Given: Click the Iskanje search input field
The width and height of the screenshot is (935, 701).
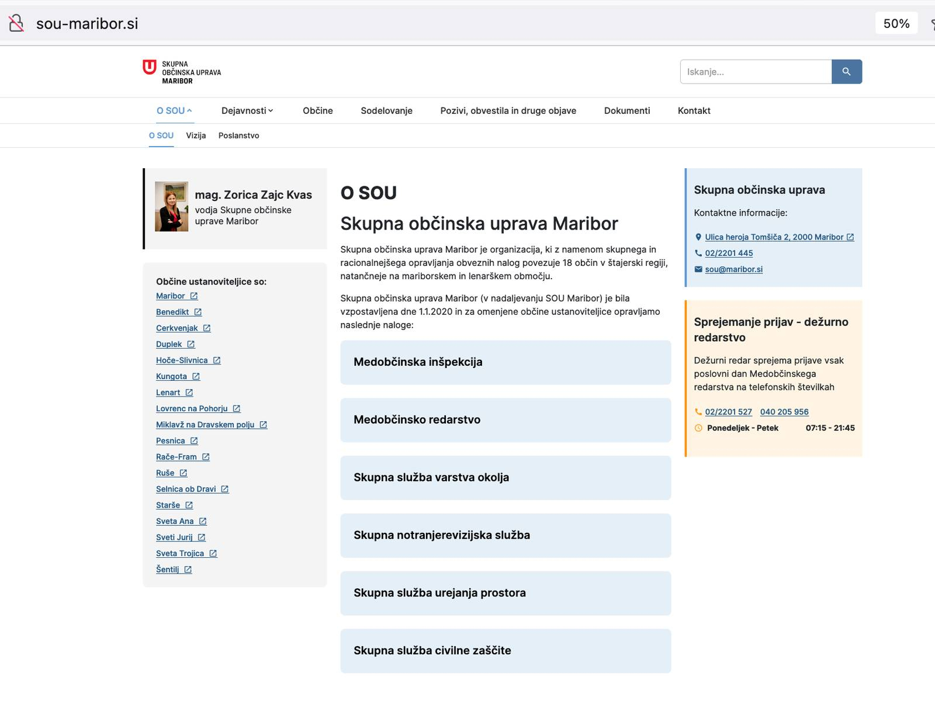Looking at the screenshot, I should pos(756,72).
